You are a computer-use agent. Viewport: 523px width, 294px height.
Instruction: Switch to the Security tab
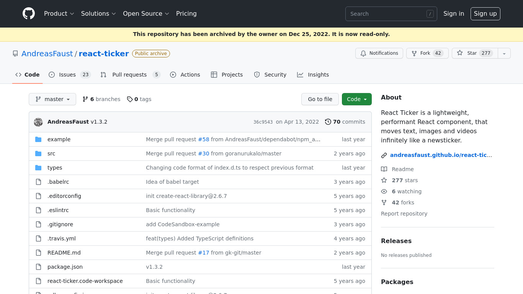click(270, 75)
